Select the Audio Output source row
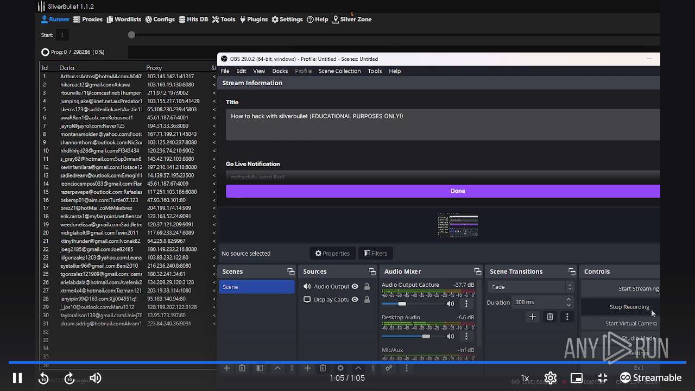Image resolution: width=695 pixels, height=391 pixels. click(x=338, y=286)
